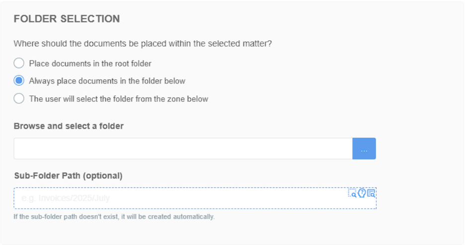465x245 pixels.
Task: Click 'The user will select the folder' label
Action: (x=119, y=99)
